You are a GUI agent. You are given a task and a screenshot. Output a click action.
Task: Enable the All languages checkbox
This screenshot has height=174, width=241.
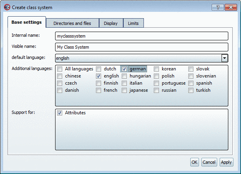[x=60, y=69]
